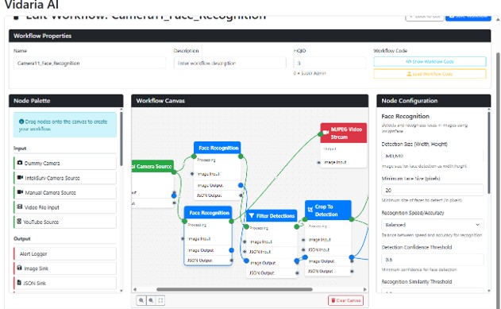Click the info icon in the drag hint
The width and height of the screenshot is (501, 309).
(x=21, y=122)
